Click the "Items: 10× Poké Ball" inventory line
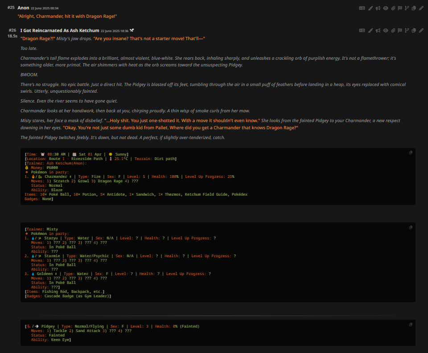 [136, 194]
